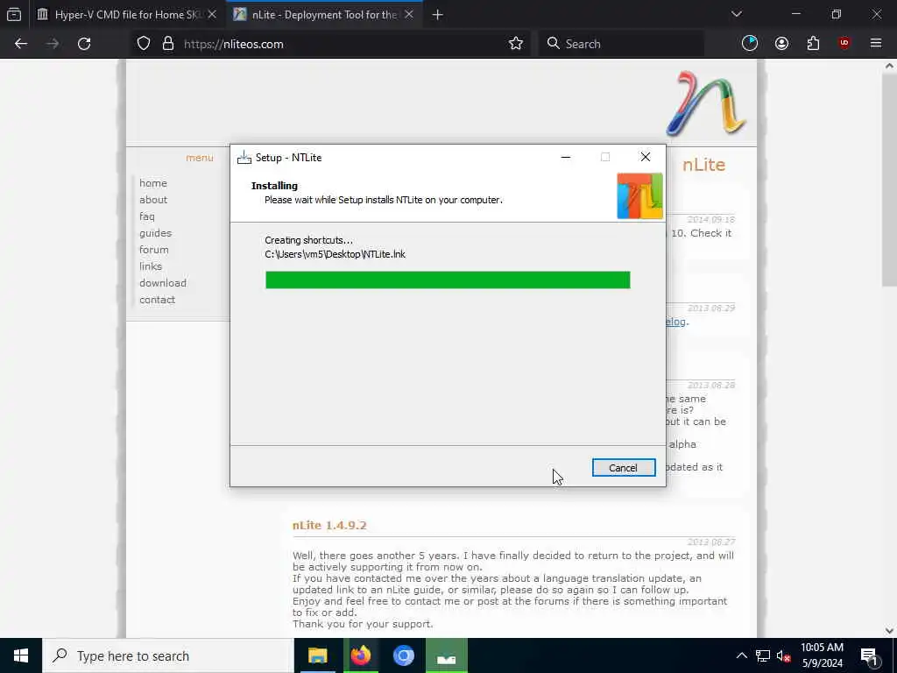Click the padlock site security icon

(x=167, y=44)
